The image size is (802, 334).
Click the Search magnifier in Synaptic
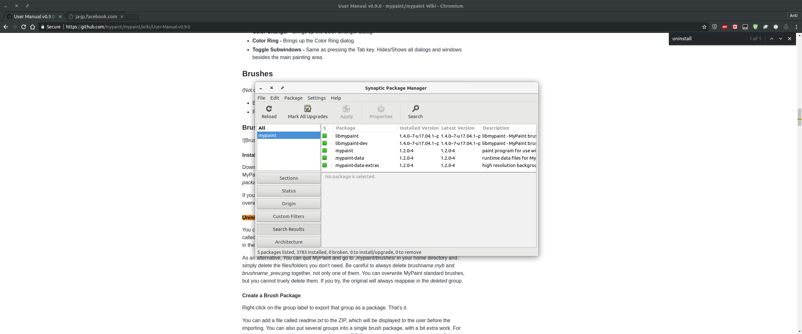pyautogui.click(x=415, y=109)
